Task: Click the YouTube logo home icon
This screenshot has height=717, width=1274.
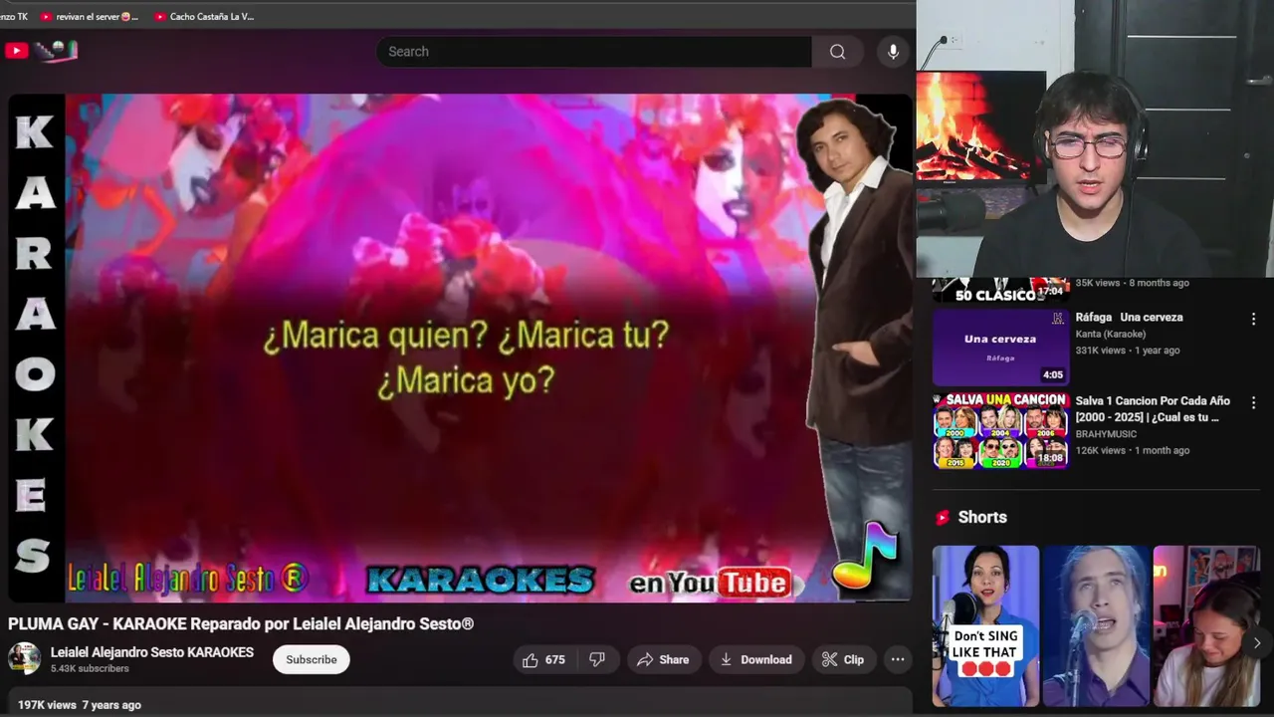Action: click(16, 51)
